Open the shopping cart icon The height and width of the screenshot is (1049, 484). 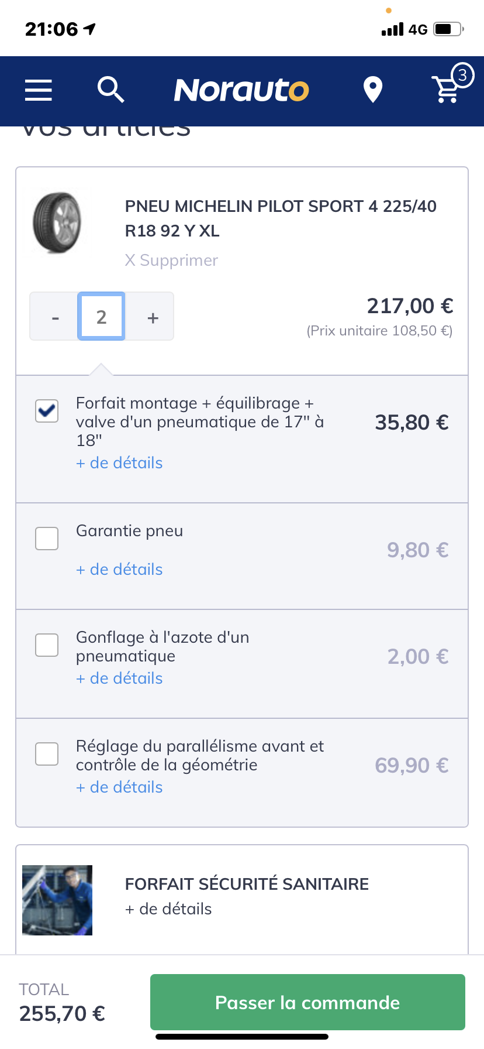click(449, 89)
